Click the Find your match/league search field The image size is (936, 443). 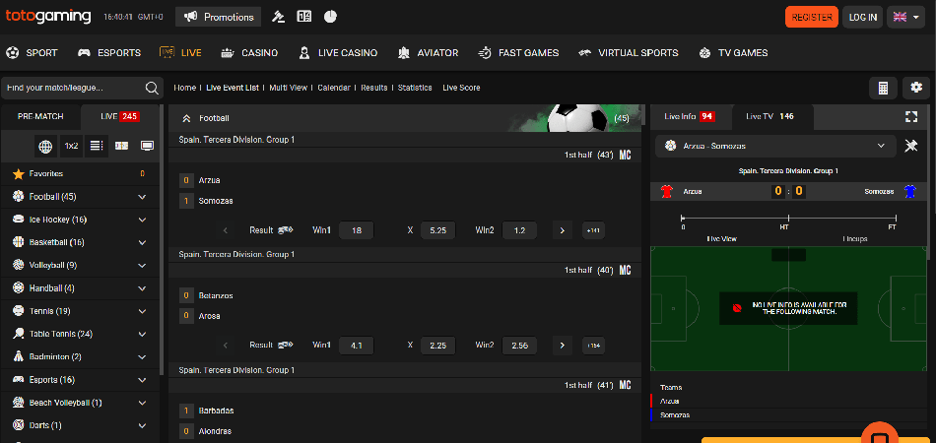pyautogui.click(x=71, y=88)
